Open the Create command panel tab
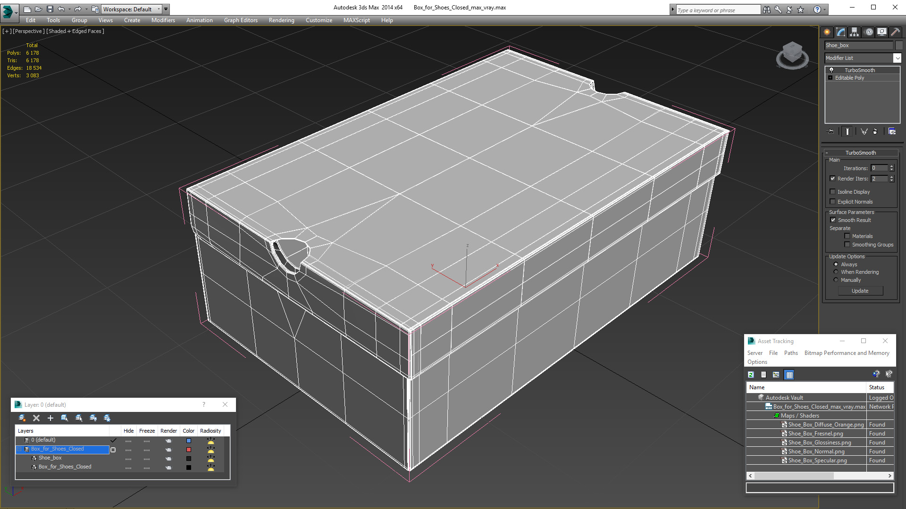This screenshot has width=906, height=509. [827, 32]
